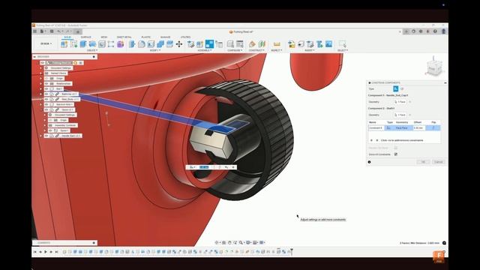
Task: Click the Offset value field in constraint row
Action: (x=419, y=128)
